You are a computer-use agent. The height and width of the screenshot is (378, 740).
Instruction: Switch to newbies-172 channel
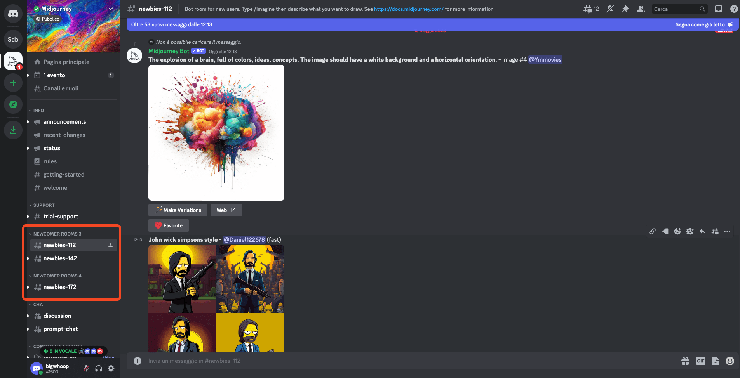coord(73,287)
